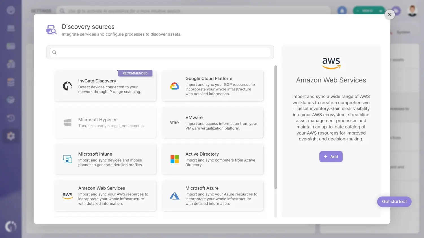This screenshot has height=238, width=424.
Task: Click the Microsoft Azure icon
Action: tap(175, 196)
